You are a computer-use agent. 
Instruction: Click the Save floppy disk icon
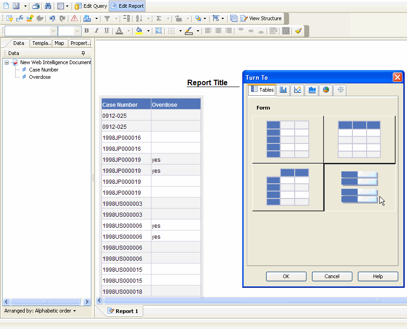pyautogui.click(x=16, y=5)
